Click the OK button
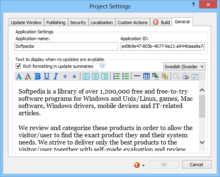 [x=164, y=165]
